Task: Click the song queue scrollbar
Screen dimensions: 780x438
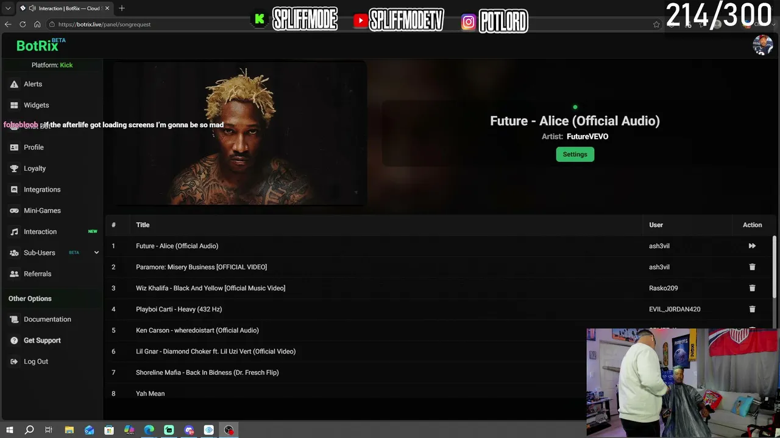Action: point(775,268)
